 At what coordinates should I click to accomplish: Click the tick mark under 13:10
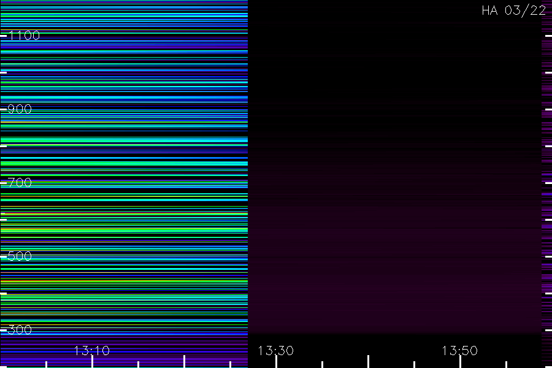coord(92,362)
